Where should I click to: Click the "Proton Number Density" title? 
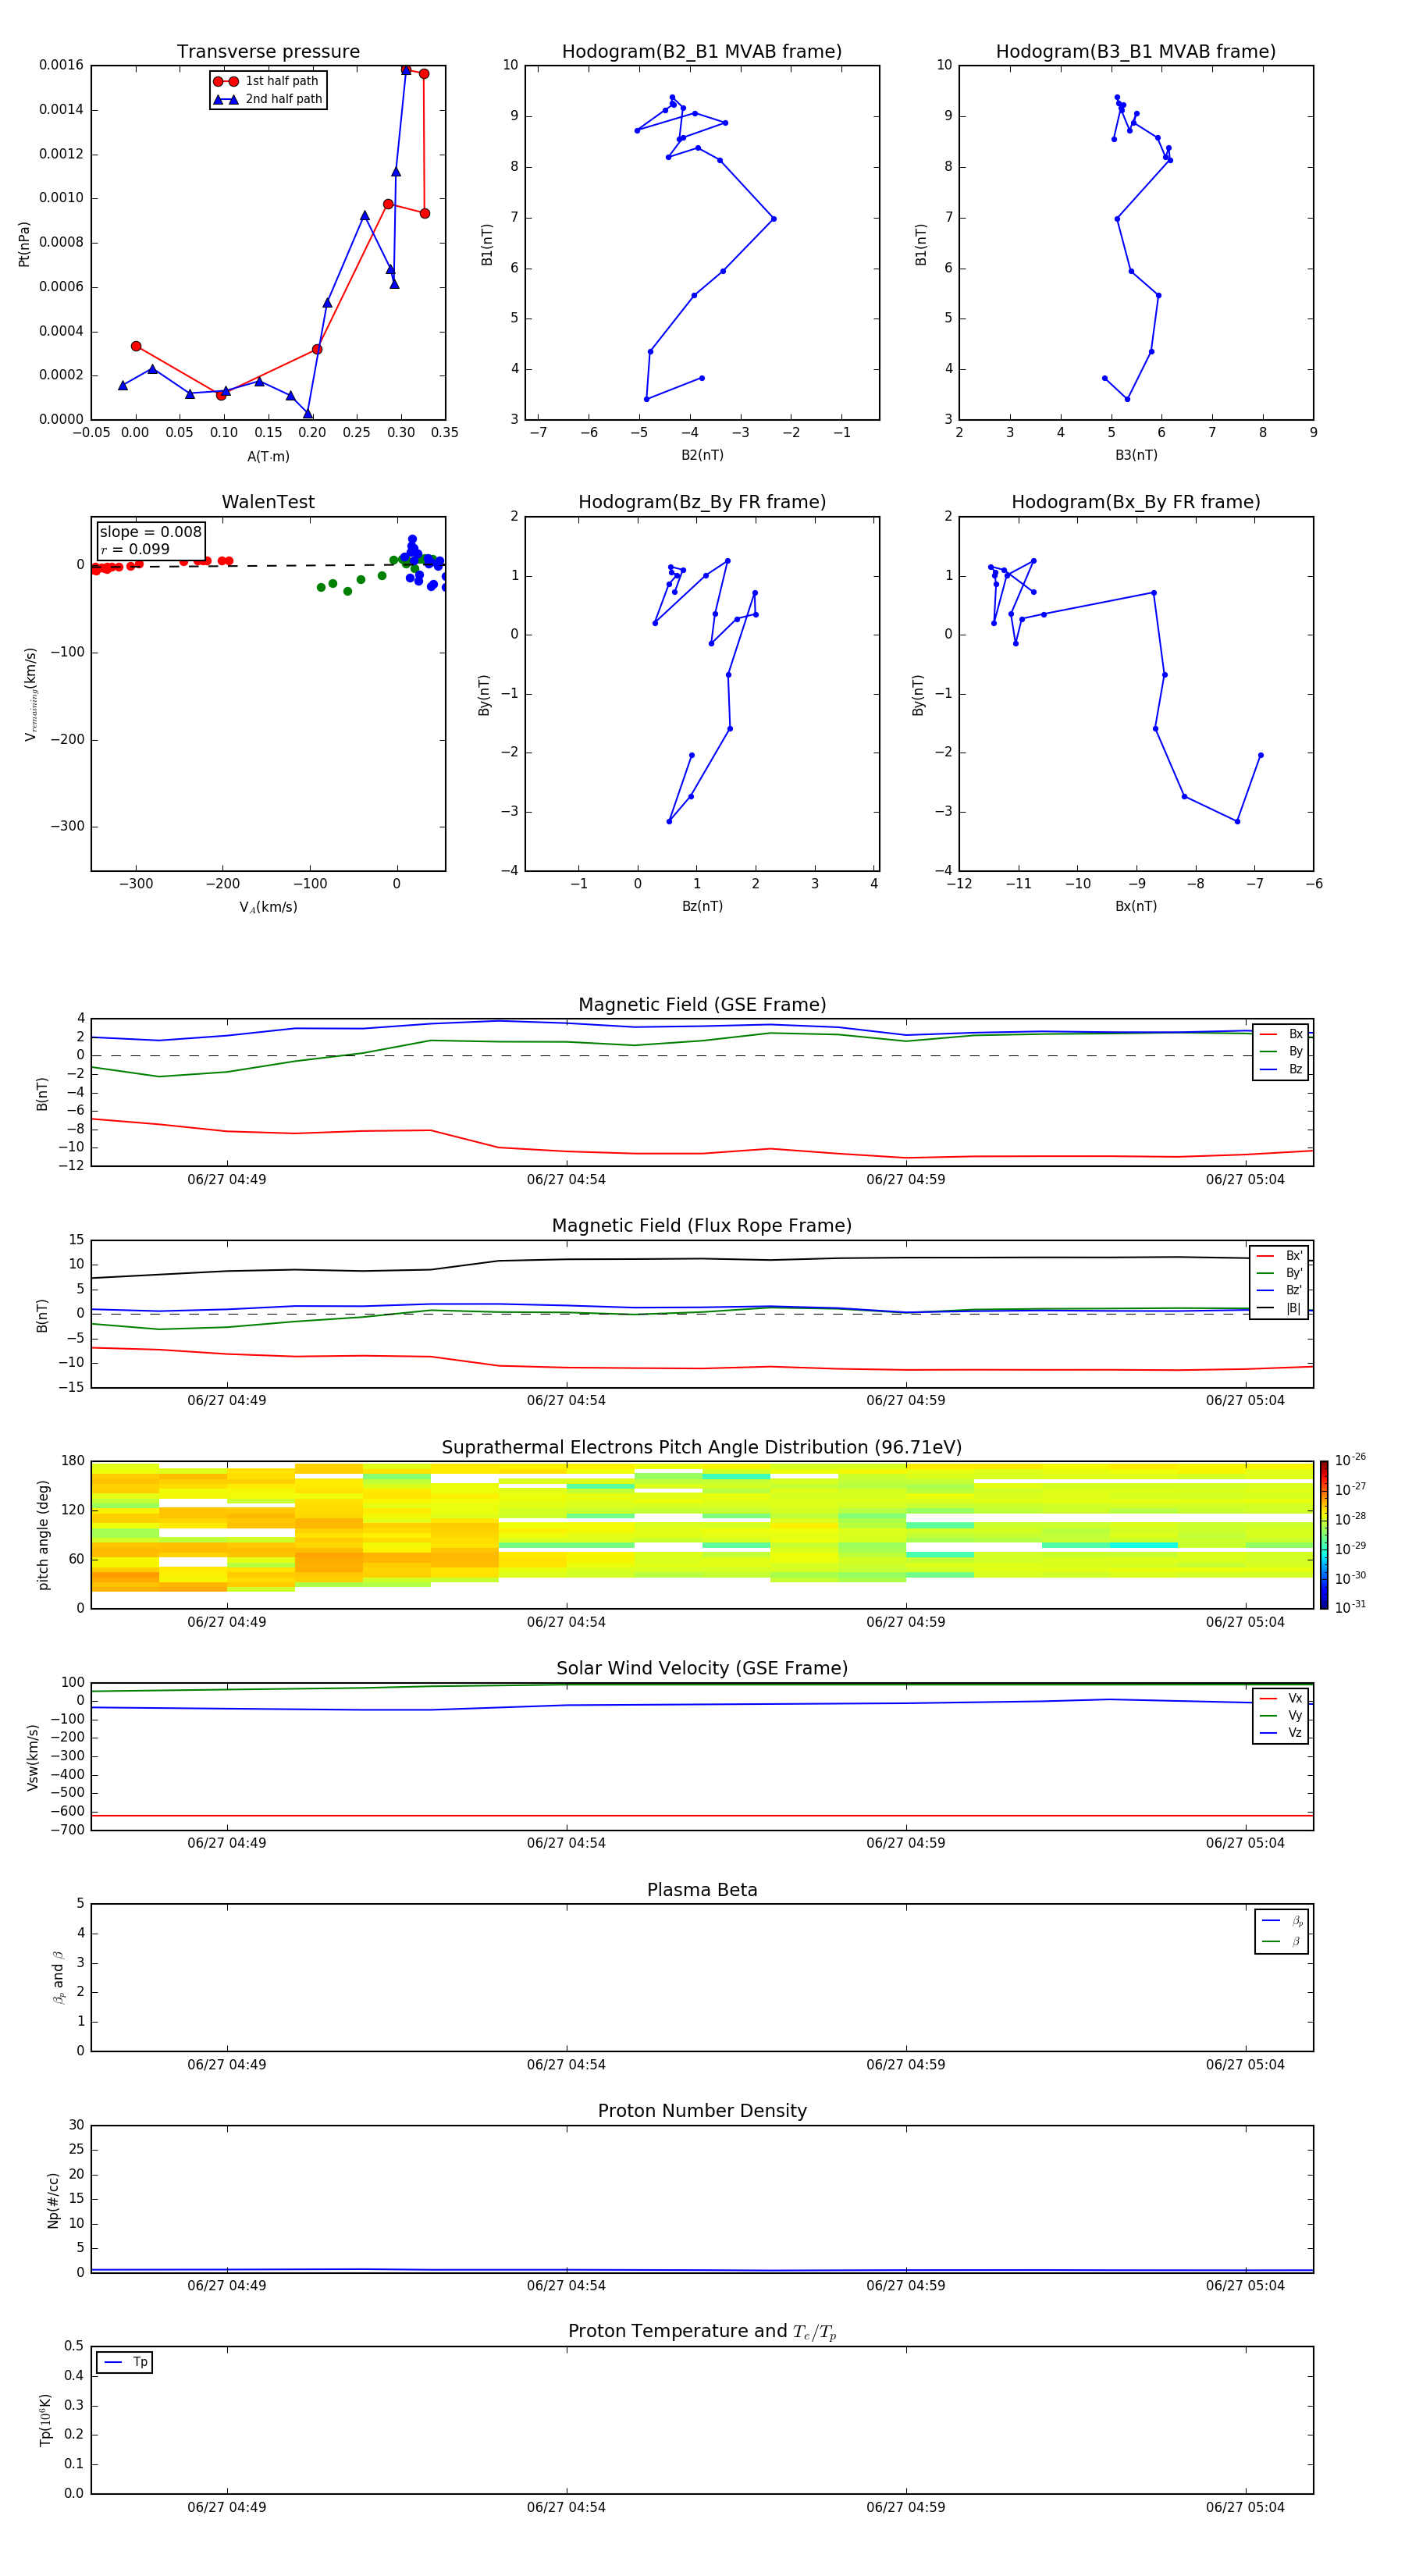[702, 2111]
